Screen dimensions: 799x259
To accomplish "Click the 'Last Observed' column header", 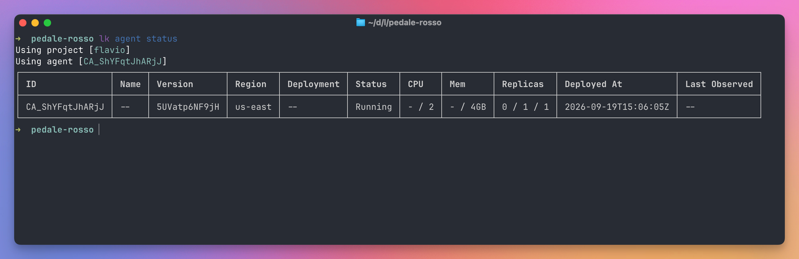I will pyautogui.click(x=719, y=84).
